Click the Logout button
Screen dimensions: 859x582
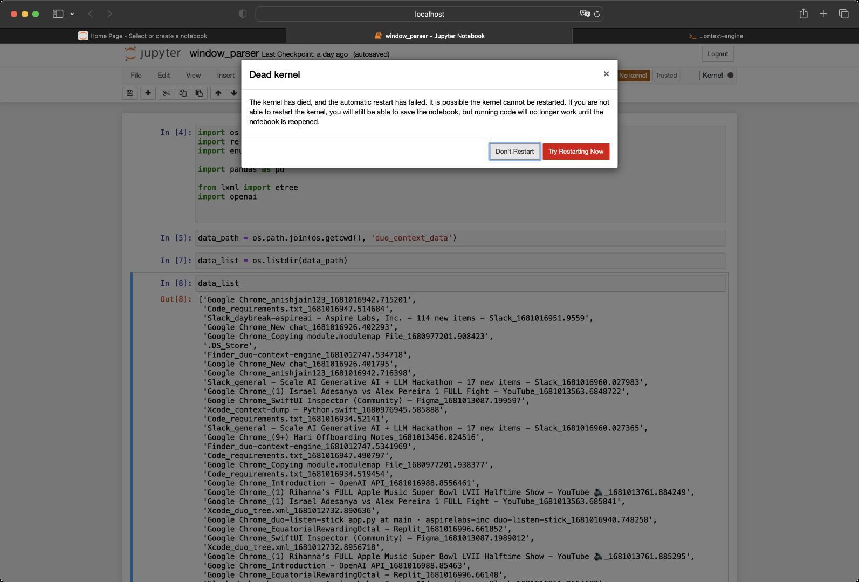718,54
